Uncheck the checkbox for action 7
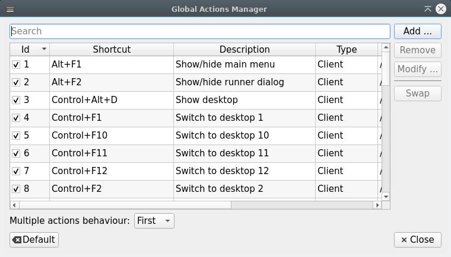This screenshot has height=257, width=451. point(16,171)
